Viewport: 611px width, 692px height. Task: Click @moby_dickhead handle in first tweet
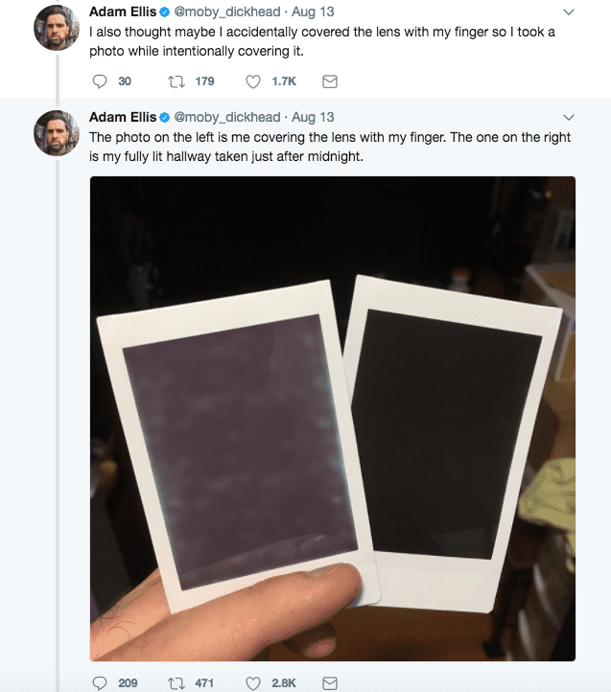point(227,12)
